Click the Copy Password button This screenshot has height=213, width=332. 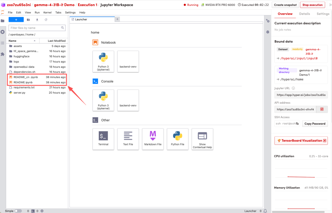(314, 124)
